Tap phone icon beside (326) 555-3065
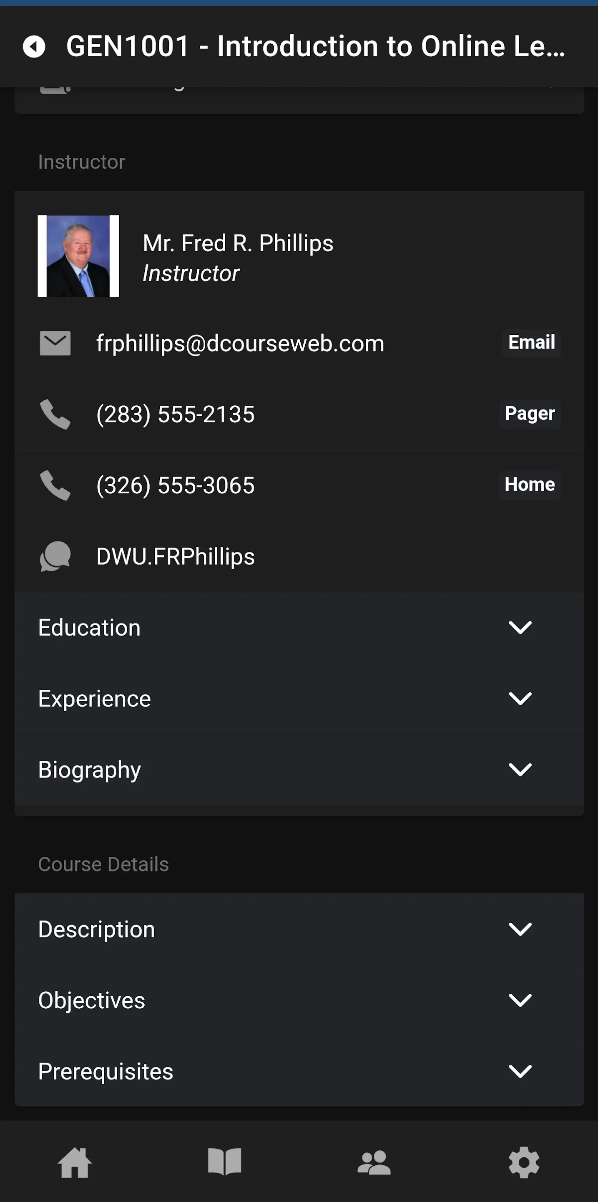Screen dimensions: 598x1202 tap(55, 485)
